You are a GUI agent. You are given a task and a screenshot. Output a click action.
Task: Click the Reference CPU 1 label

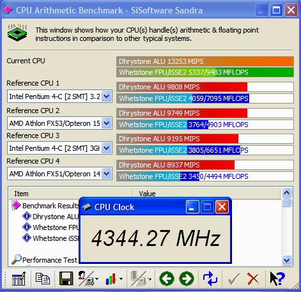coord(33,83)
